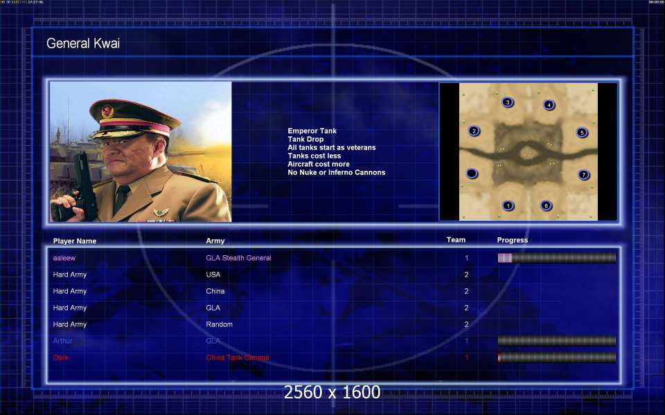Click the 'Tank Drop' ability line
Screen dimensions: 665x415
[305, 139]
